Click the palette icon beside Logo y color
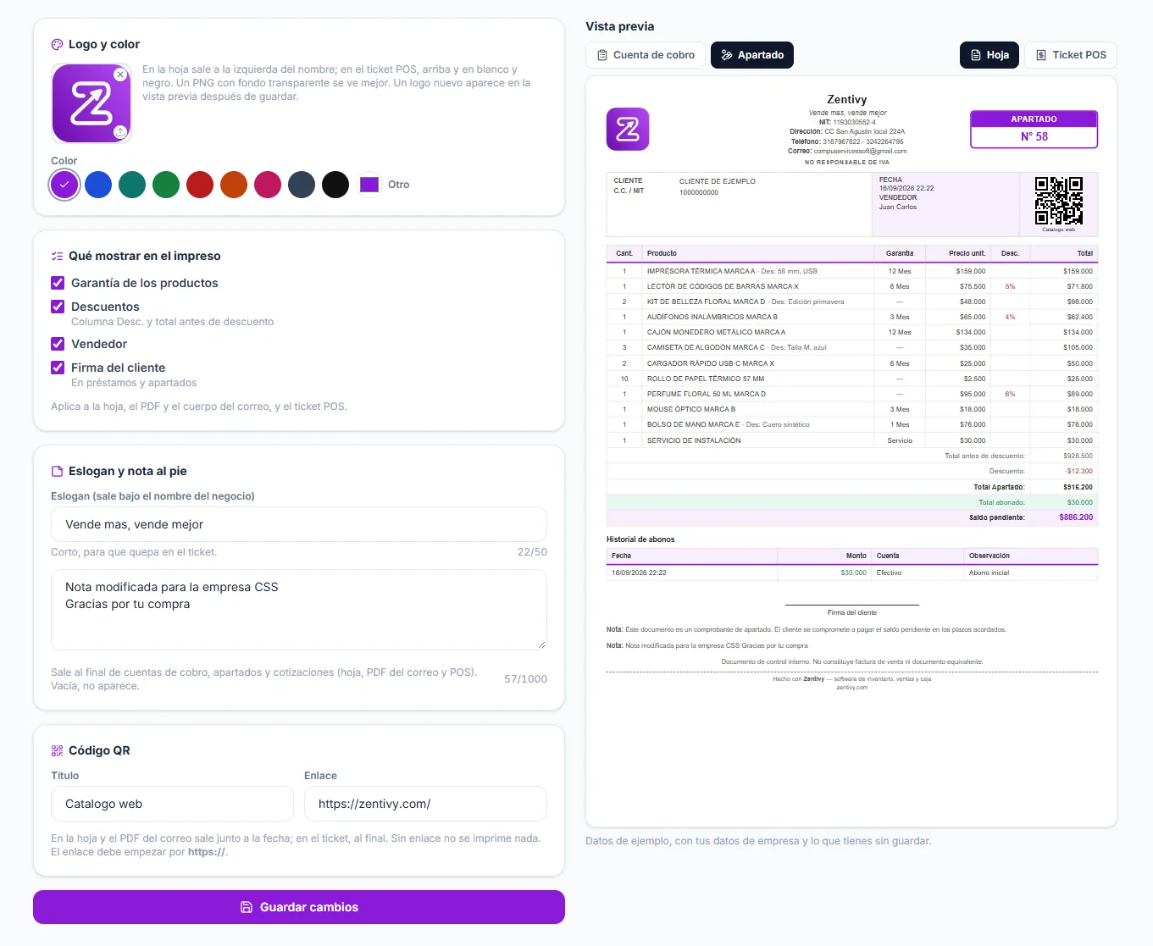 [x=57, y=44]
